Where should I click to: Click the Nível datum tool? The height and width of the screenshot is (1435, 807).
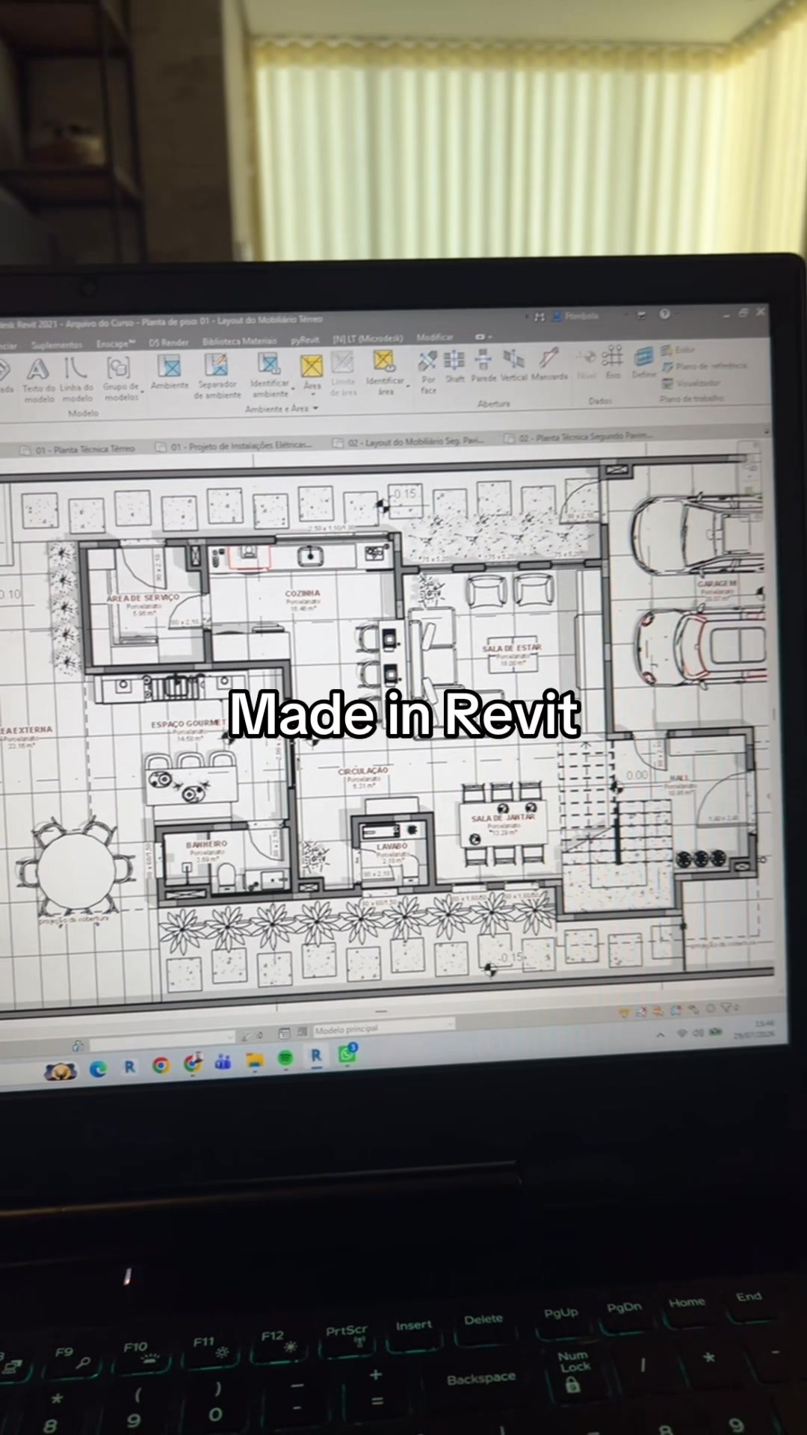pyautogui.click(x=587, y=363)
